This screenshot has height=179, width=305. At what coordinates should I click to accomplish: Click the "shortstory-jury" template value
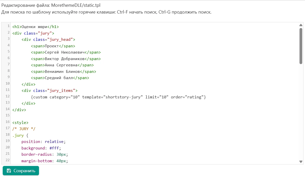pyautogui.click(x=124, y=97)
